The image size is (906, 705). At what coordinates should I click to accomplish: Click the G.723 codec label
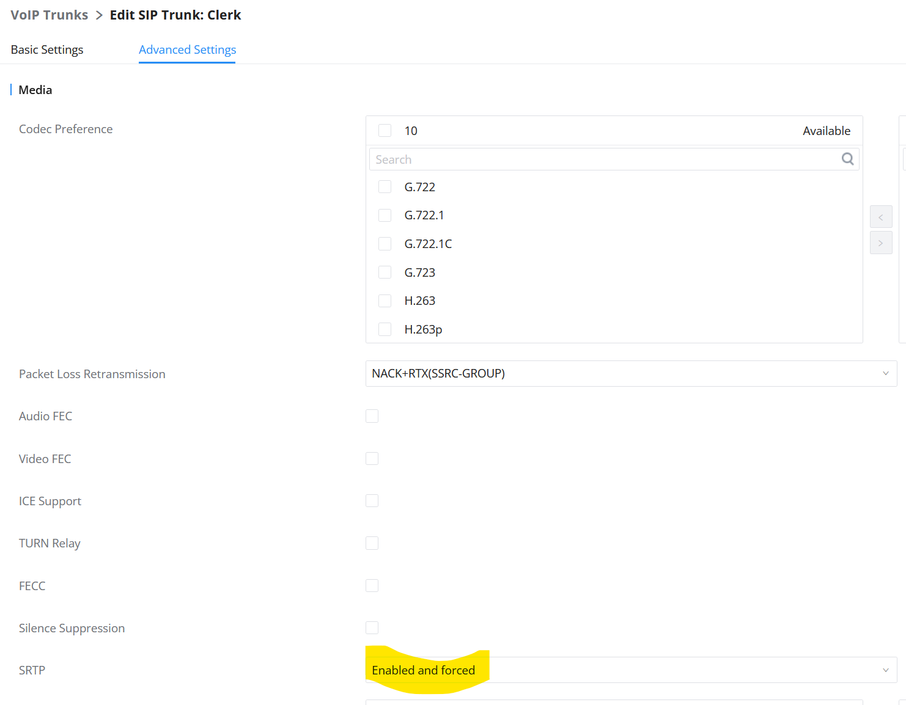tap(420, 272)
